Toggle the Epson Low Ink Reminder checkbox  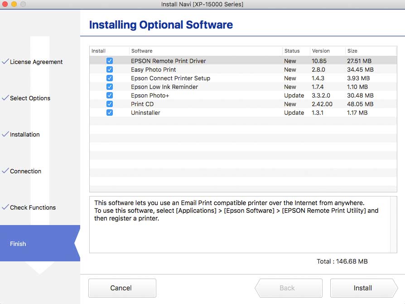tap(110, 87)
